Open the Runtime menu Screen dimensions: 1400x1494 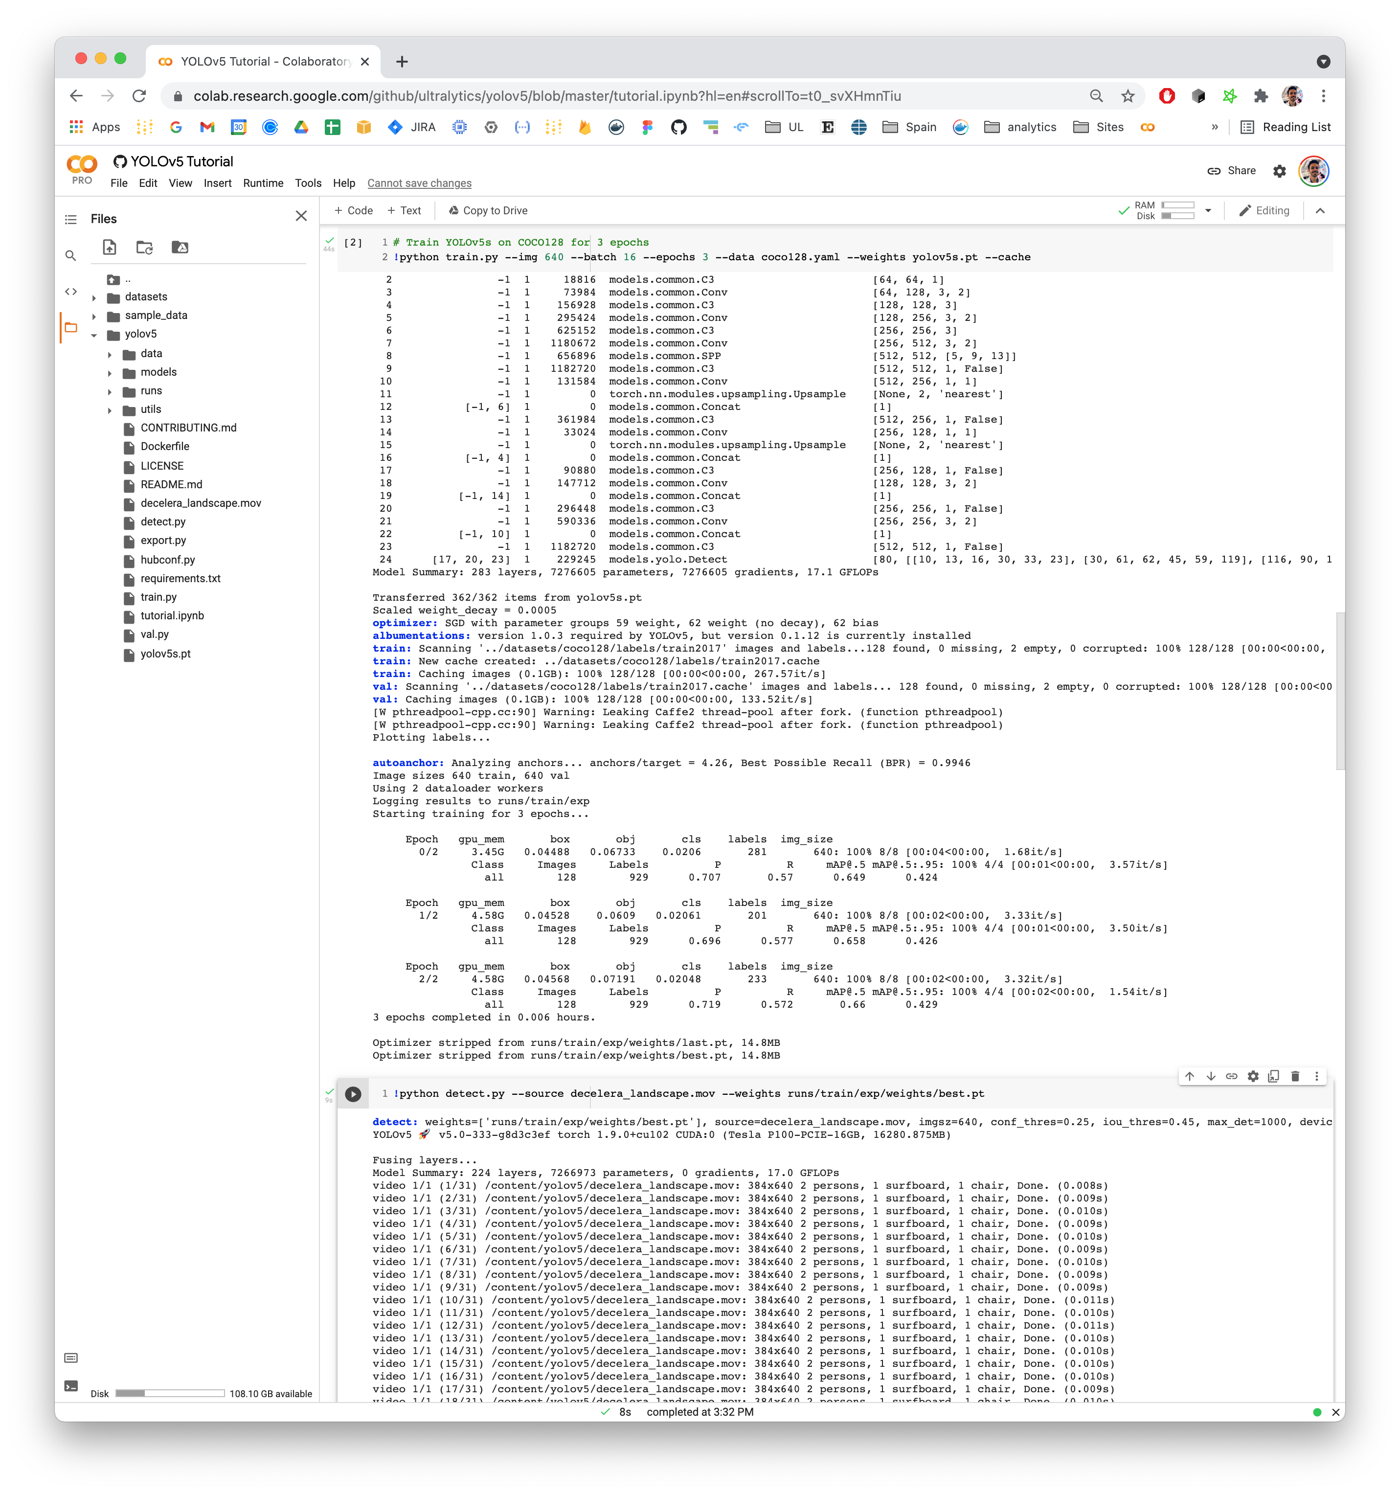263,182
